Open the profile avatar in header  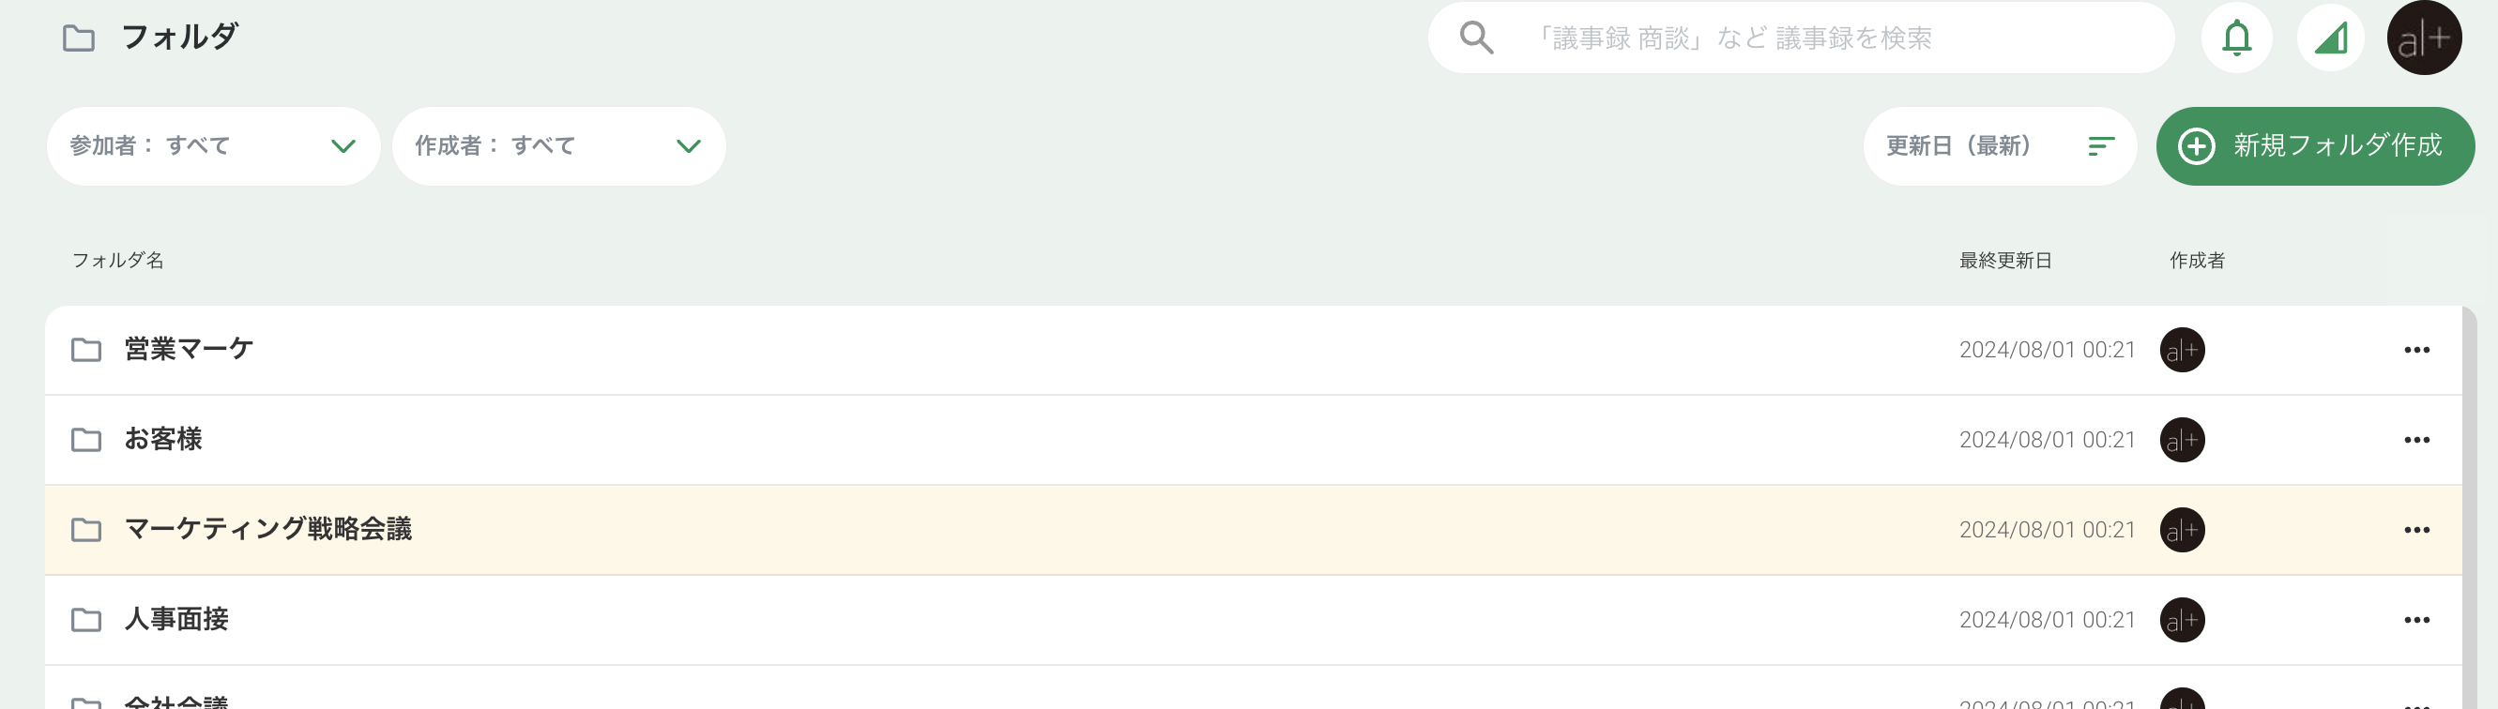click(x=2423, y=38)
